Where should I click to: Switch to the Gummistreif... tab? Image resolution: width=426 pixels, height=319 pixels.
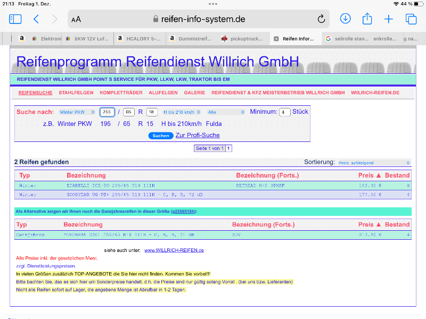(x=191, y=38)
